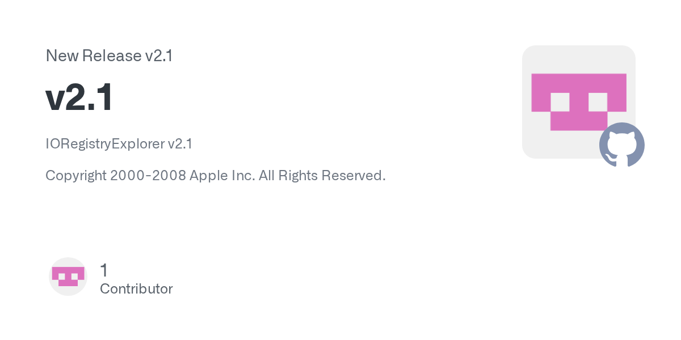Click right white square in large identicon
This screenshot has height=340, width=681.
598,102
